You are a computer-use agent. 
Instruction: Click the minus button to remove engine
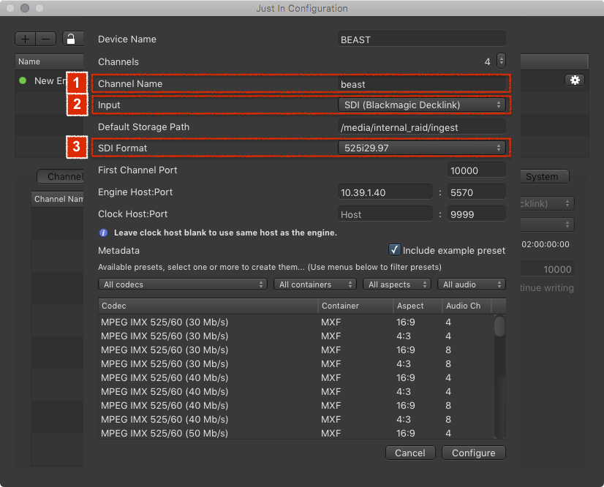tap(45, 39)
